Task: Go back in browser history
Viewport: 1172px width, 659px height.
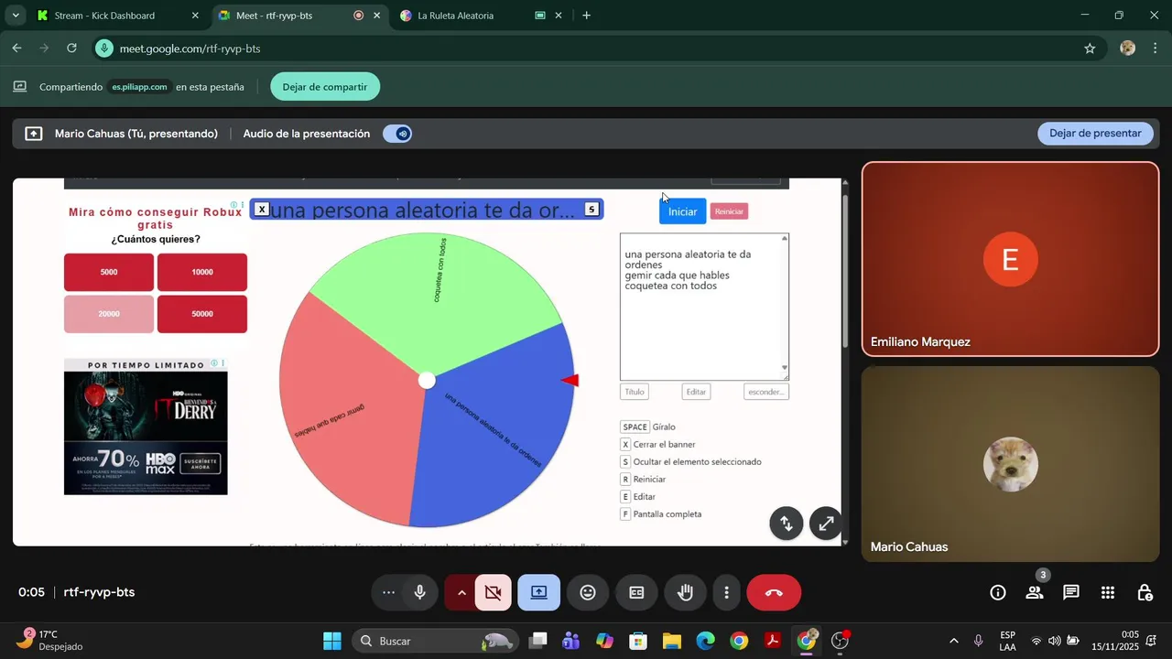Action: [17, 49]
